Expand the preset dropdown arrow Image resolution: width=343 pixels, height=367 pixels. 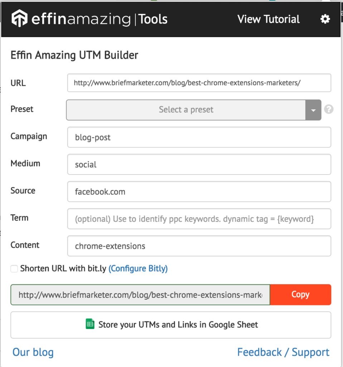click(313, 110)
